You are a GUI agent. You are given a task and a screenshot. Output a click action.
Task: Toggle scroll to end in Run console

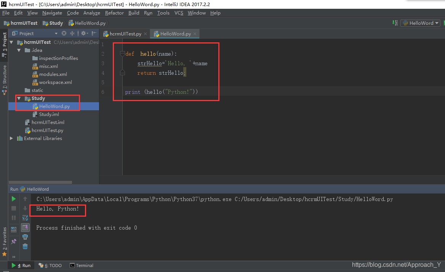click(x=25, y=227)
